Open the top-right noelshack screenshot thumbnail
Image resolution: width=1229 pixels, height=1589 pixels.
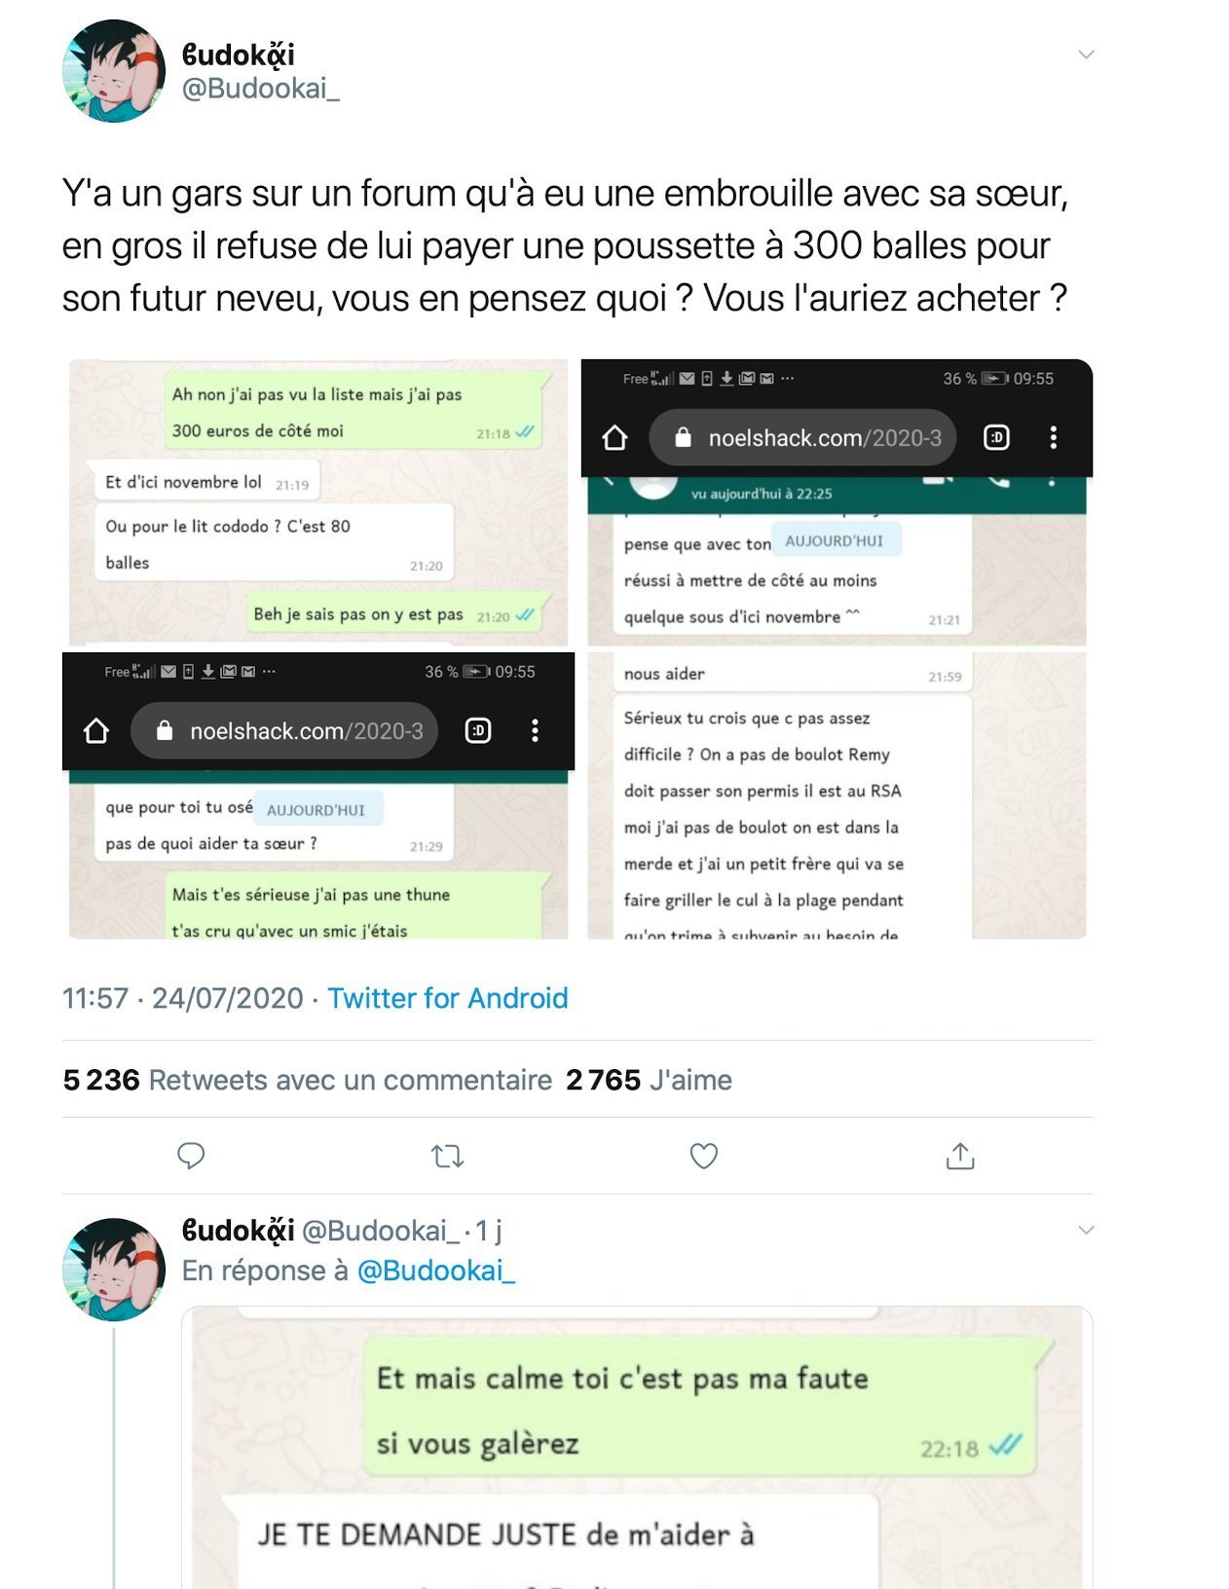838,502
